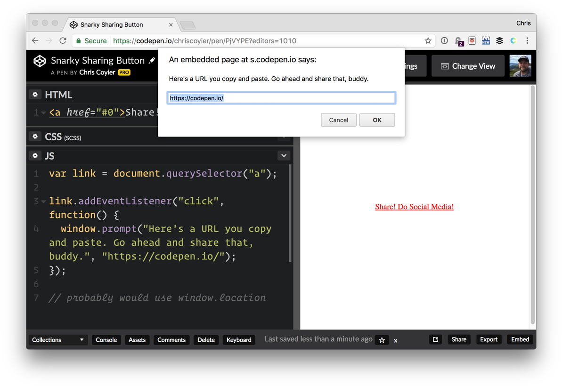Open the Chrome three-dot menu
Image resolution: width=562 pixels, height=386 pixels.
[x=527, y=41]
